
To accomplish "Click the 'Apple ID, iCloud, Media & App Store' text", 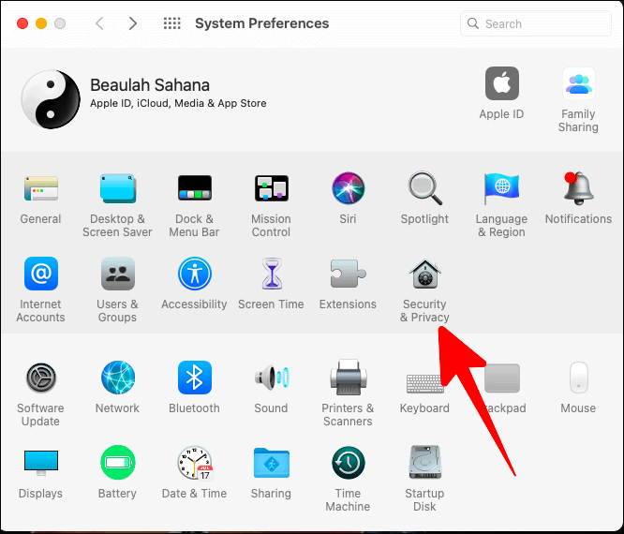I will coord(178,103).
